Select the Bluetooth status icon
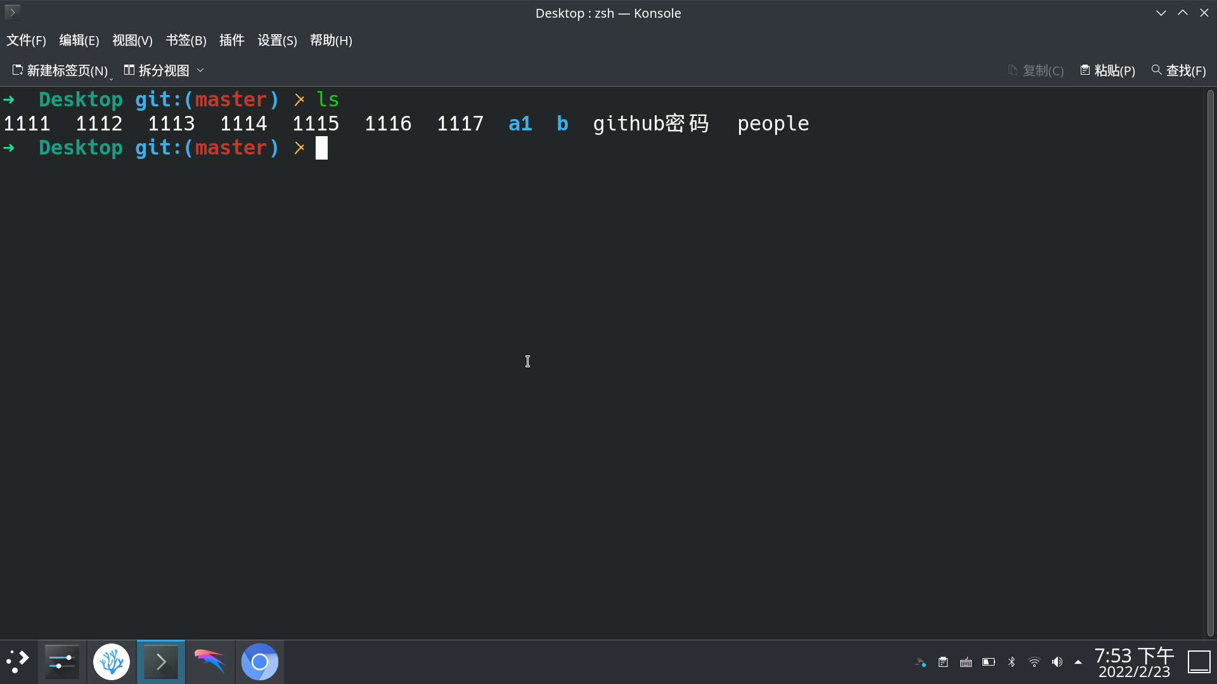This screenshot has height=684, width=1217. (x=1012, y=661)
